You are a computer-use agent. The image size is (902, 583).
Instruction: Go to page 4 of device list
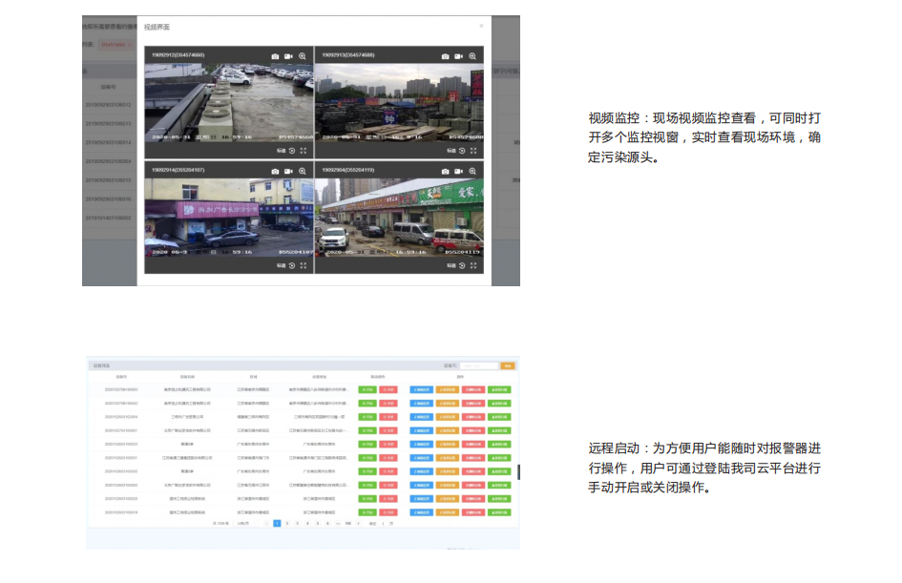(307, 523)
